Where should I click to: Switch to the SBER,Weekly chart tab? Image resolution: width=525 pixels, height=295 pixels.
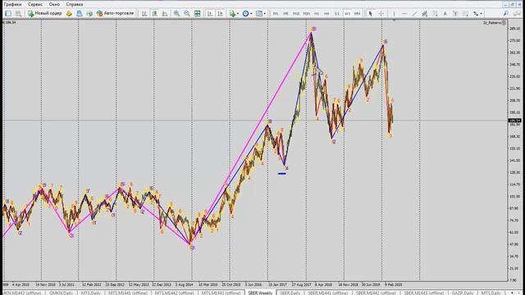pos(260,293)
